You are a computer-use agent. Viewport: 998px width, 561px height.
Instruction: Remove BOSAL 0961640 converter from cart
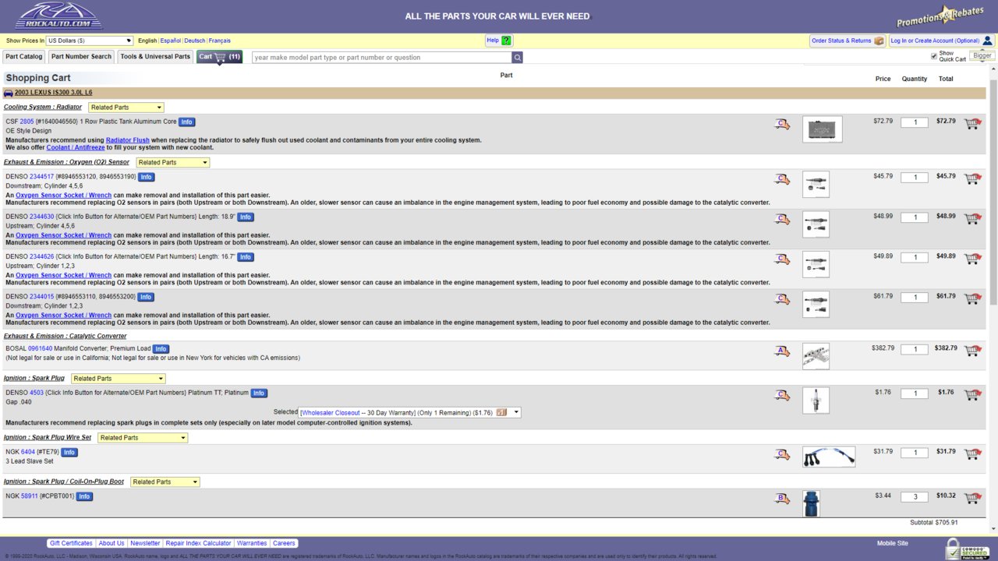pos(972,351)
